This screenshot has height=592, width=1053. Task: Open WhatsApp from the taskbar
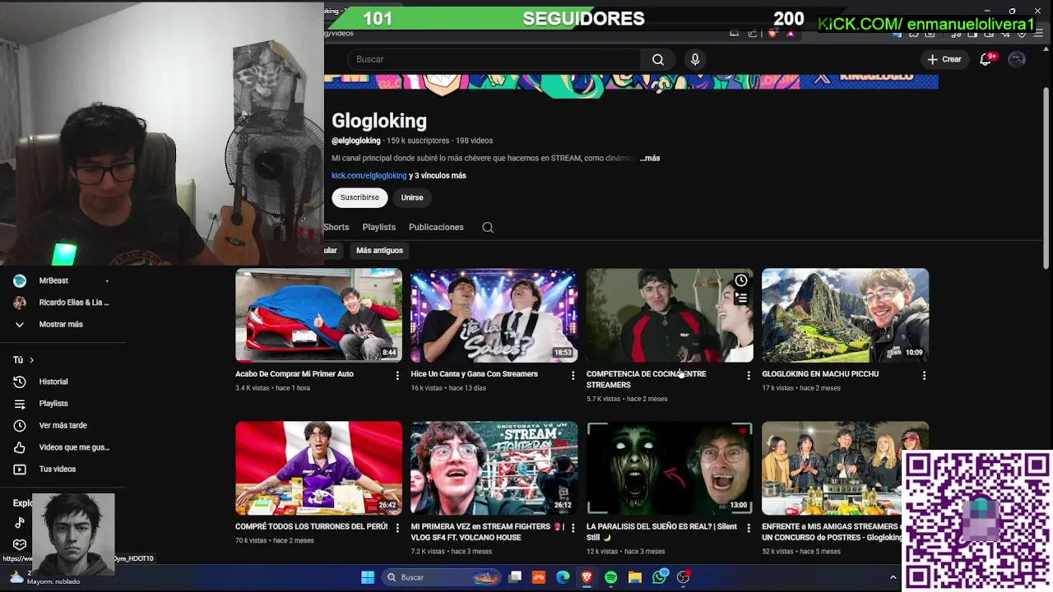click(659, 577)
